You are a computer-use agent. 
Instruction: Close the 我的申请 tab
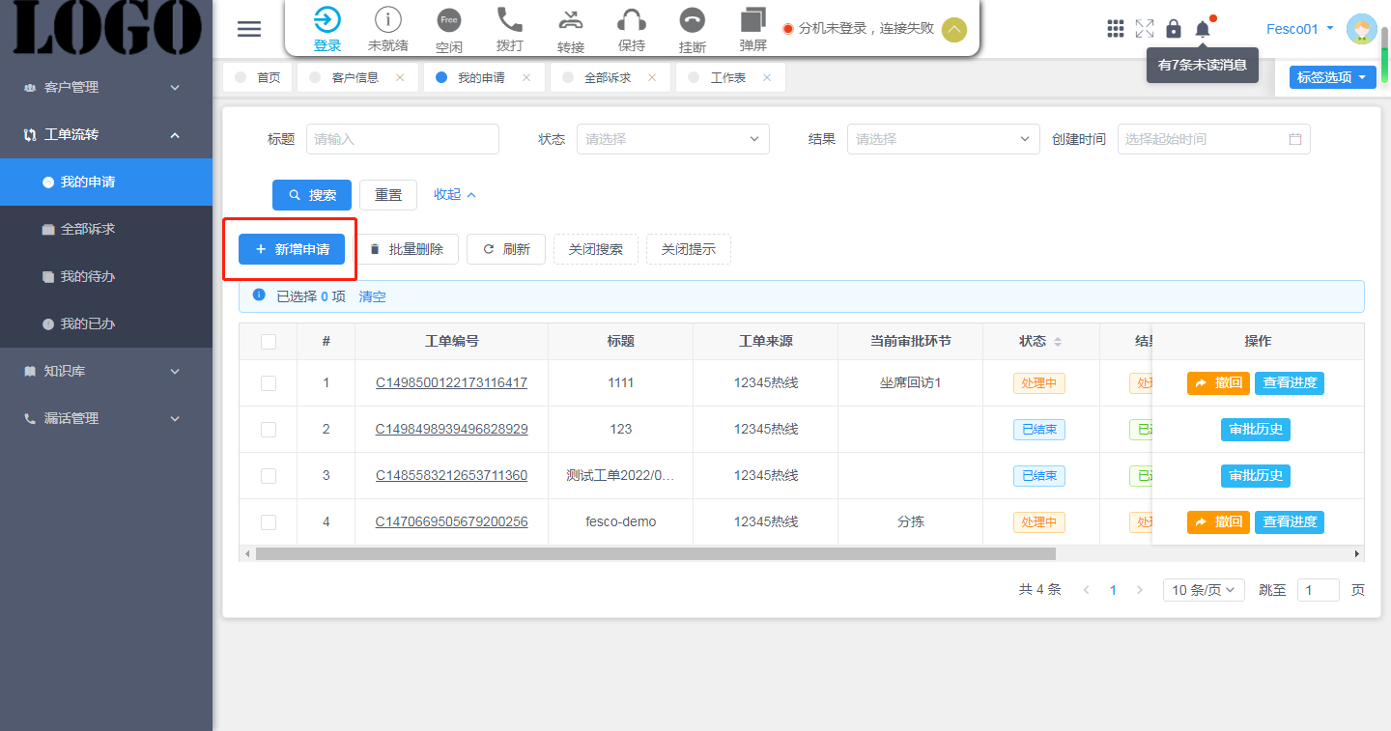(526, 78)
